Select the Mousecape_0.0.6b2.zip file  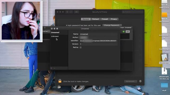click(x=164, y=74)
